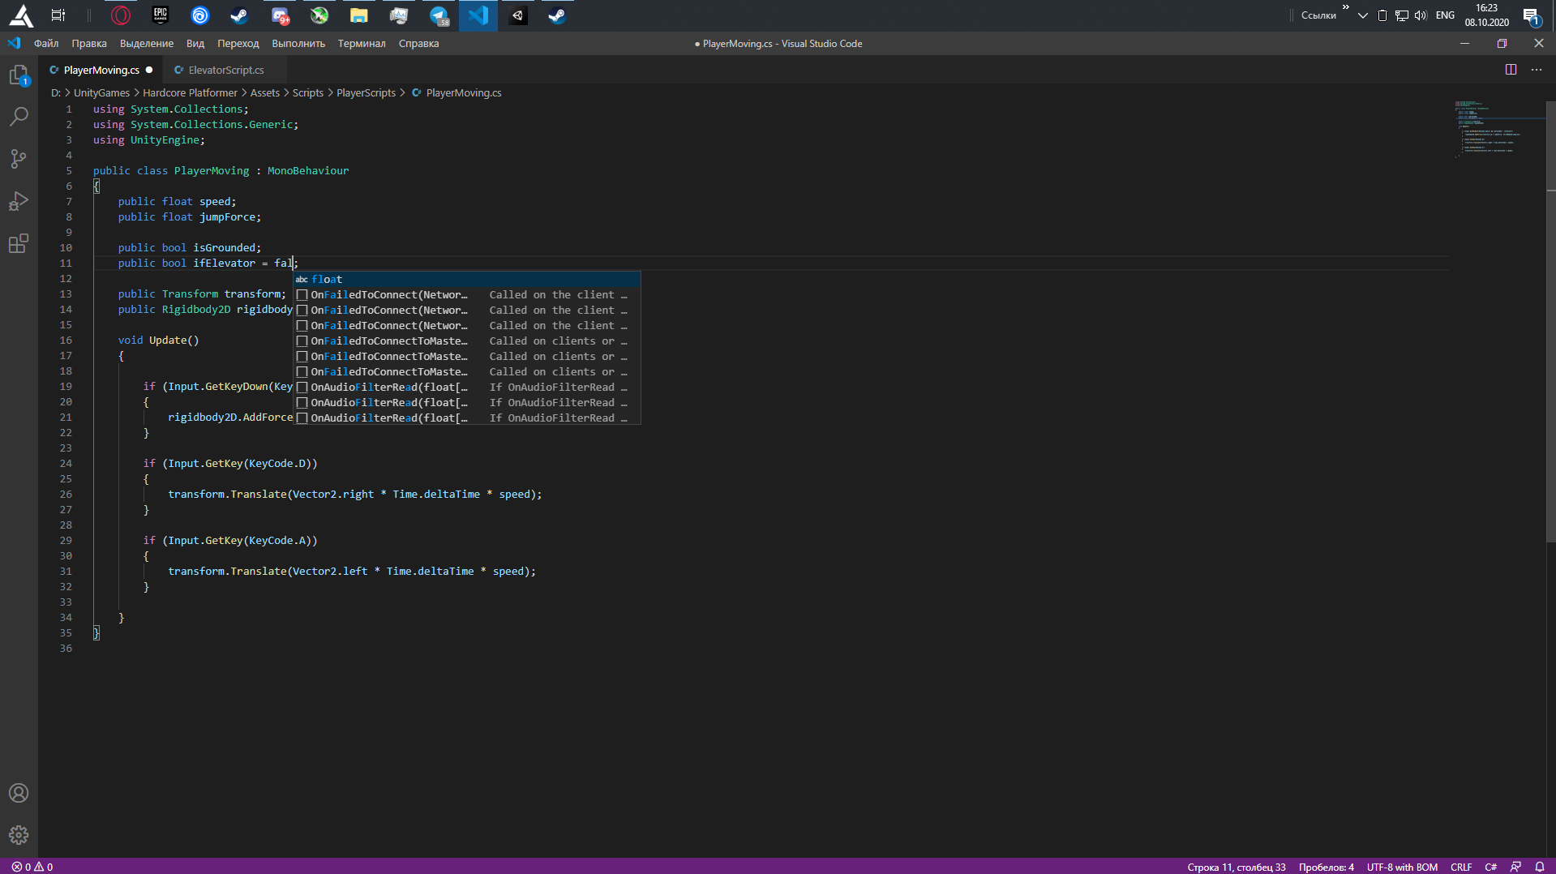Open the Opera browser from taskbar
Screen dimensions: 1556x874
120,15
